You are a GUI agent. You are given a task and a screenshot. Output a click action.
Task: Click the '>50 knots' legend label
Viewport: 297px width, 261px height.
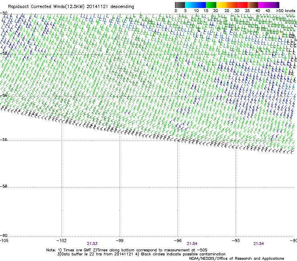click(285, 11)
